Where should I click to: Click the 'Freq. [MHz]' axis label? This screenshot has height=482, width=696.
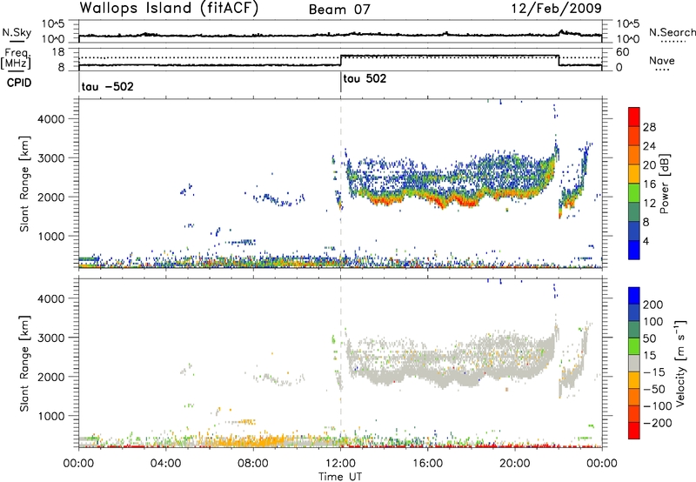tap(16, 59)
